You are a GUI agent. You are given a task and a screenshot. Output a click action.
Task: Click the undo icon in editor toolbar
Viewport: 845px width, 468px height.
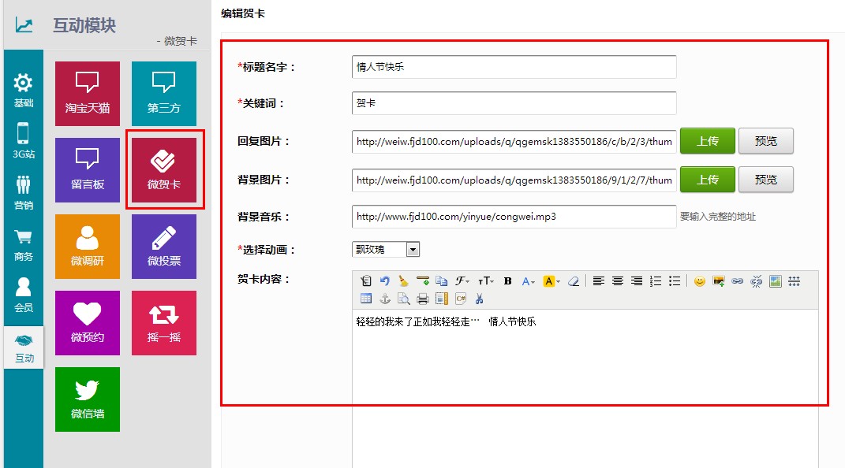coord(385,280)
